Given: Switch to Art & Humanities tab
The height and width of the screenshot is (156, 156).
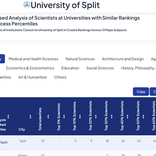Looking at the screenshot, I should [x=33, y=77].
